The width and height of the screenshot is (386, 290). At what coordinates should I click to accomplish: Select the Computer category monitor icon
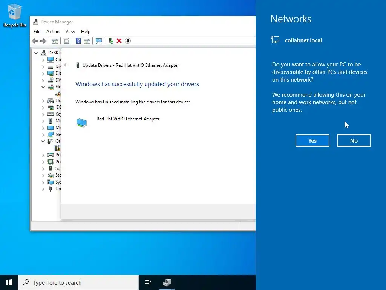pos(51,60)
